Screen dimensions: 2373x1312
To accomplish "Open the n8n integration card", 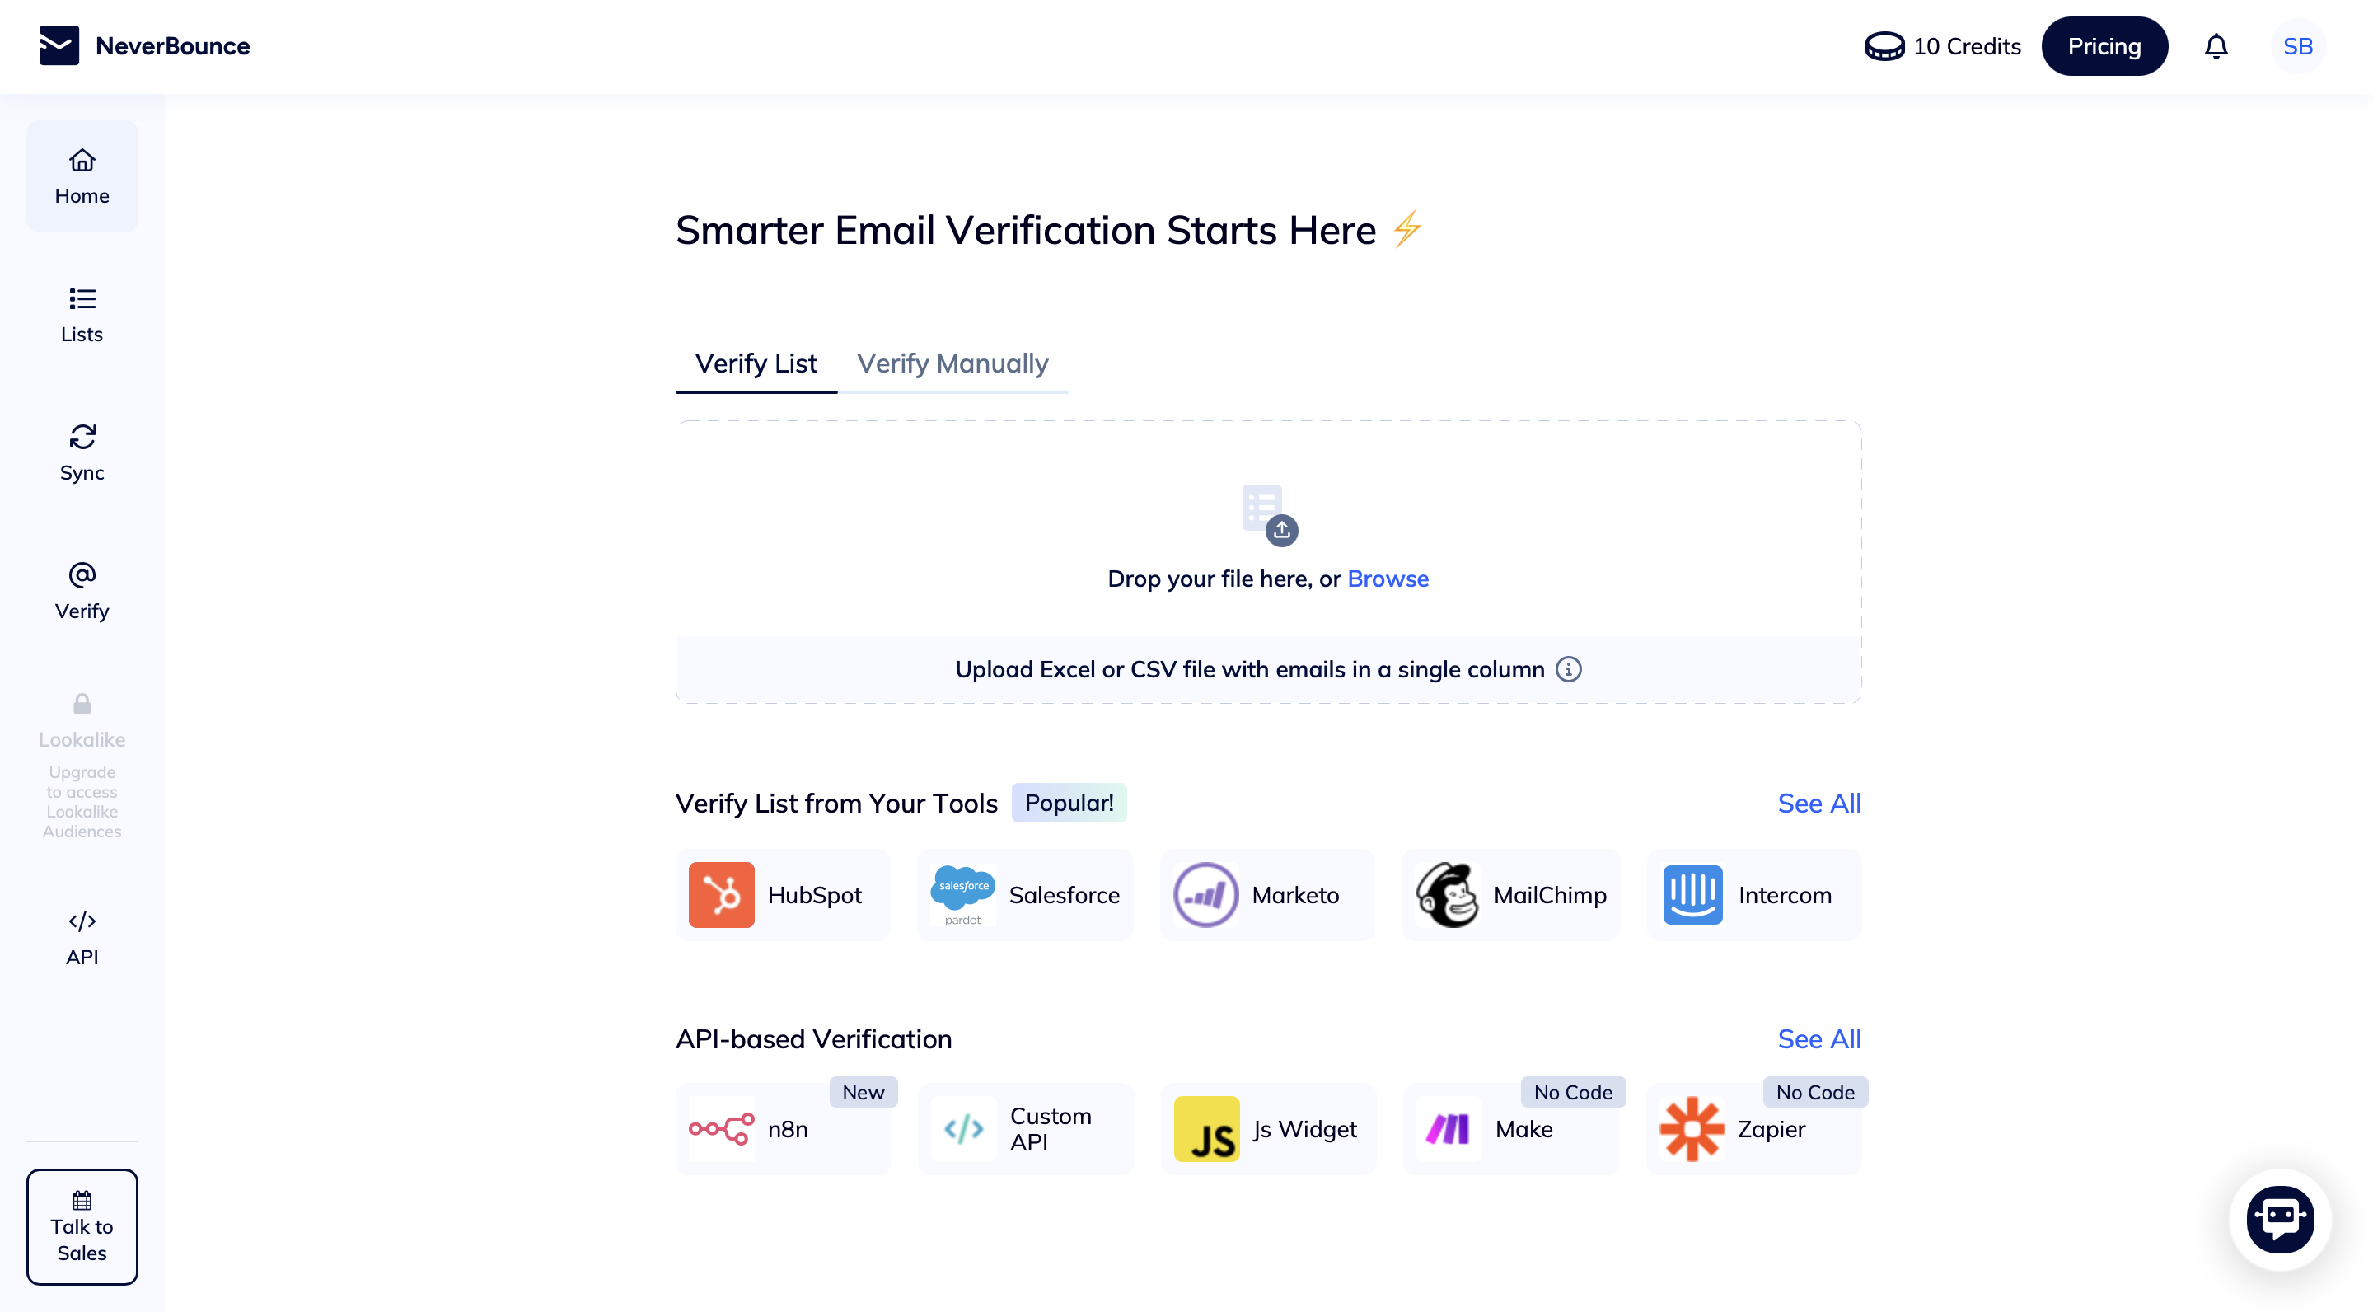I will tap(783, 1129).
